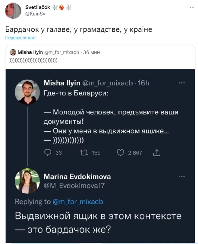This screenshot has height=244, width=198.
Task: Like the tweet with 2 867 likes
Action: click(120, 153)
